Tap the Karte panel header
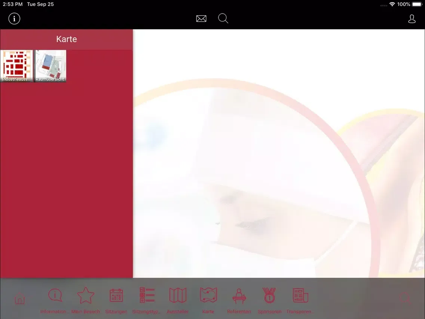 (x=67, y=39)
